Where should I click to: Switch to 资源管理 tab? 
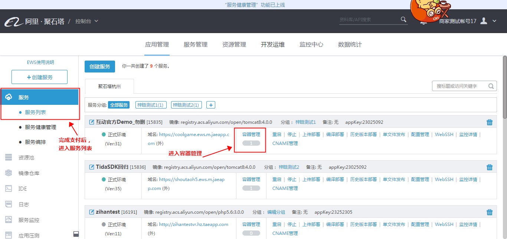click(234, 45)
